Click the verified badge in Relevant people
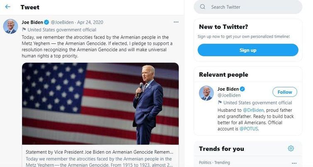The height and width of the screenshot is (167, 313). (242, 89)
